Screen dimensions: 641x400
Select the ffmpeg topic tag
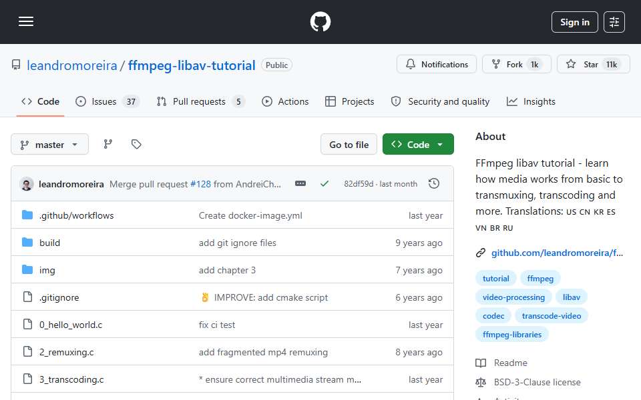540,279
